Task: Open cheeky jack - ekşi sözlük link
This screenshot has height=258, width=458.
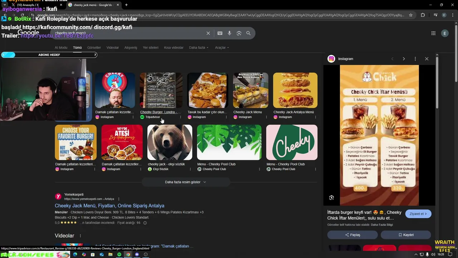Action: coord(166,164)
